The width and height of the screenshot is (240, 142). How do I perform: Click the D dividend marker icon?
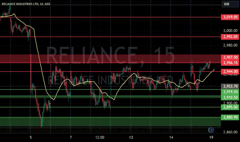coord(211,130)
